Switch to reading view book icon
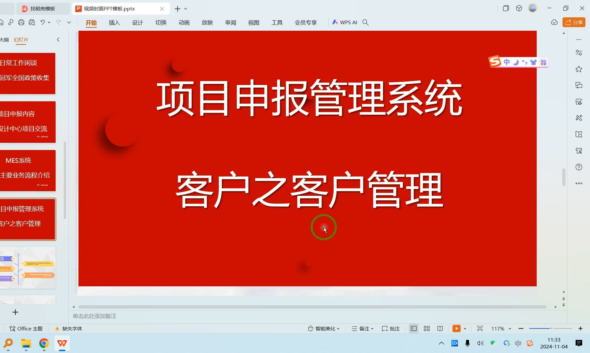 (440, 328)
